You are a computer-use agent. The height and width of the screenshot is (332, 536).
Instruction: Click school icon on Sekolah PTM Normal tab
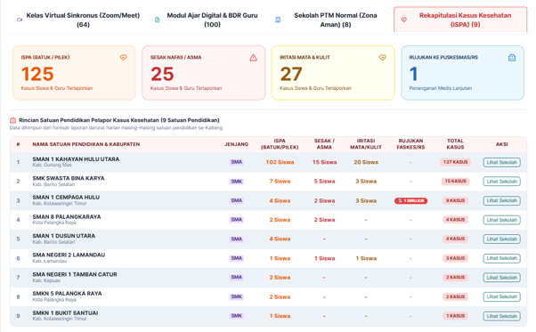pos(278,20)
